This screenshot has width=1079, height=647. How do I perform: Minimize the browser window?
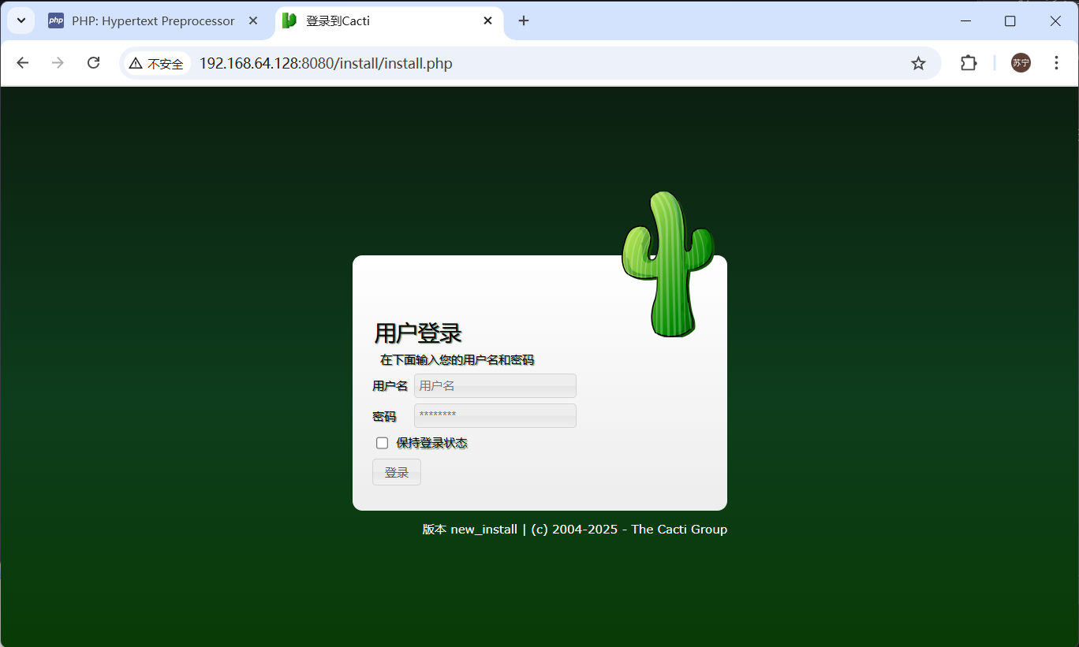pos(965,21)
